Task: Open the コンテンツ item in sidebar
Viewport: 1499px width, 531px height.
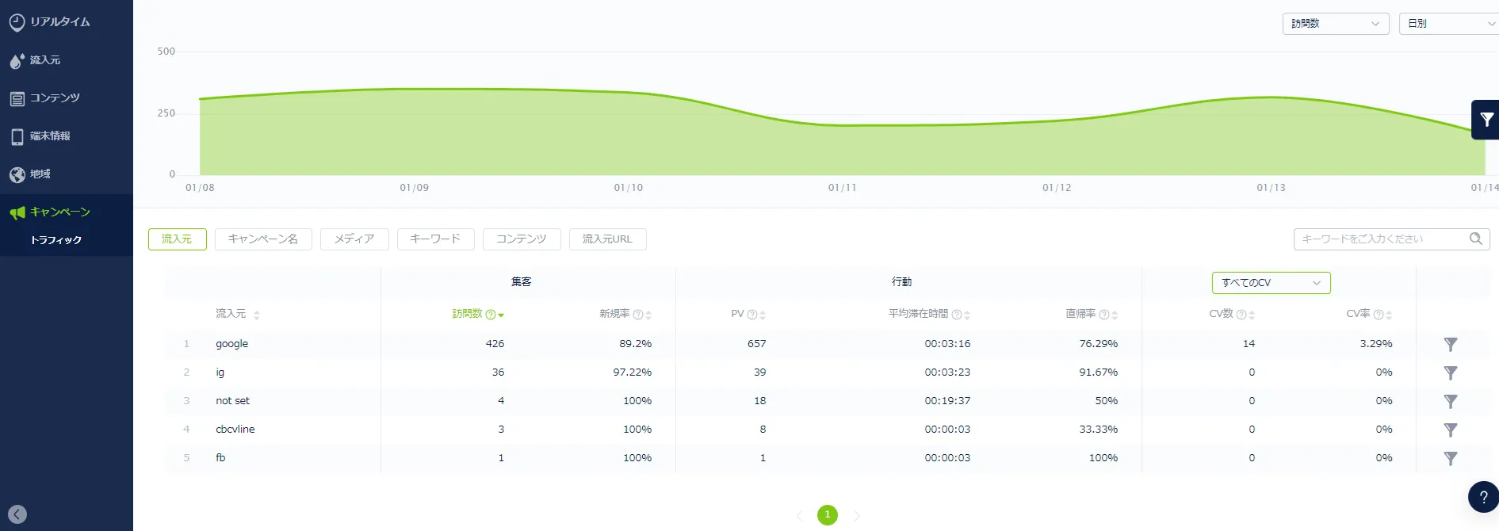Action: tap(54, 98)
